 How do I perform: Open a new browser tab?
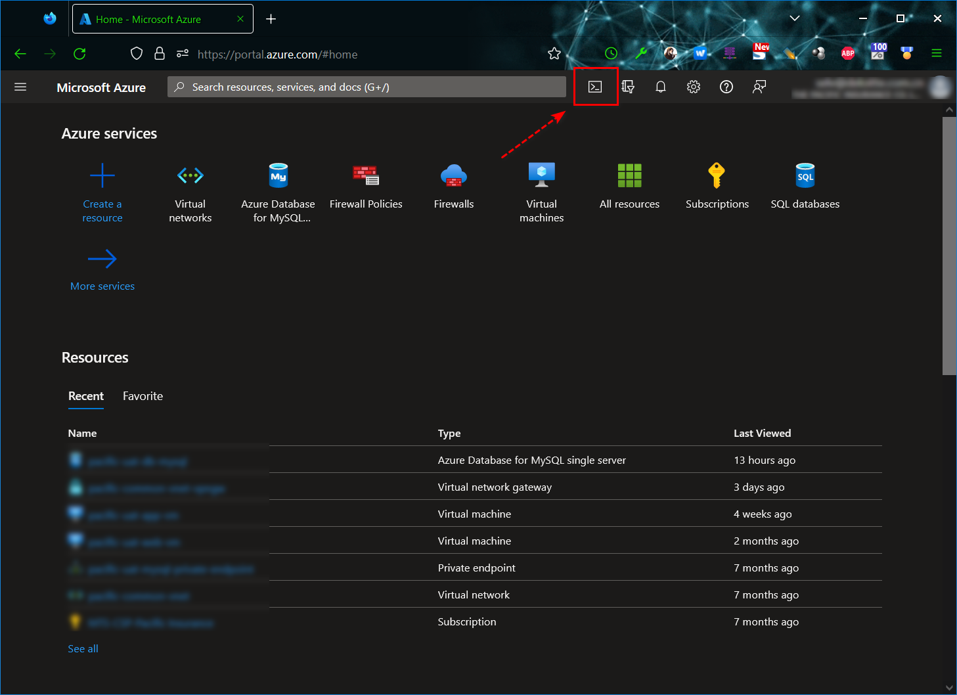271,19
